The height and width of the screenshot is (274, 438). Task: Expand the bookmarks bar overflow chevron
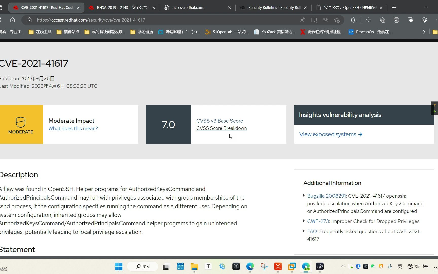[424, 32]
